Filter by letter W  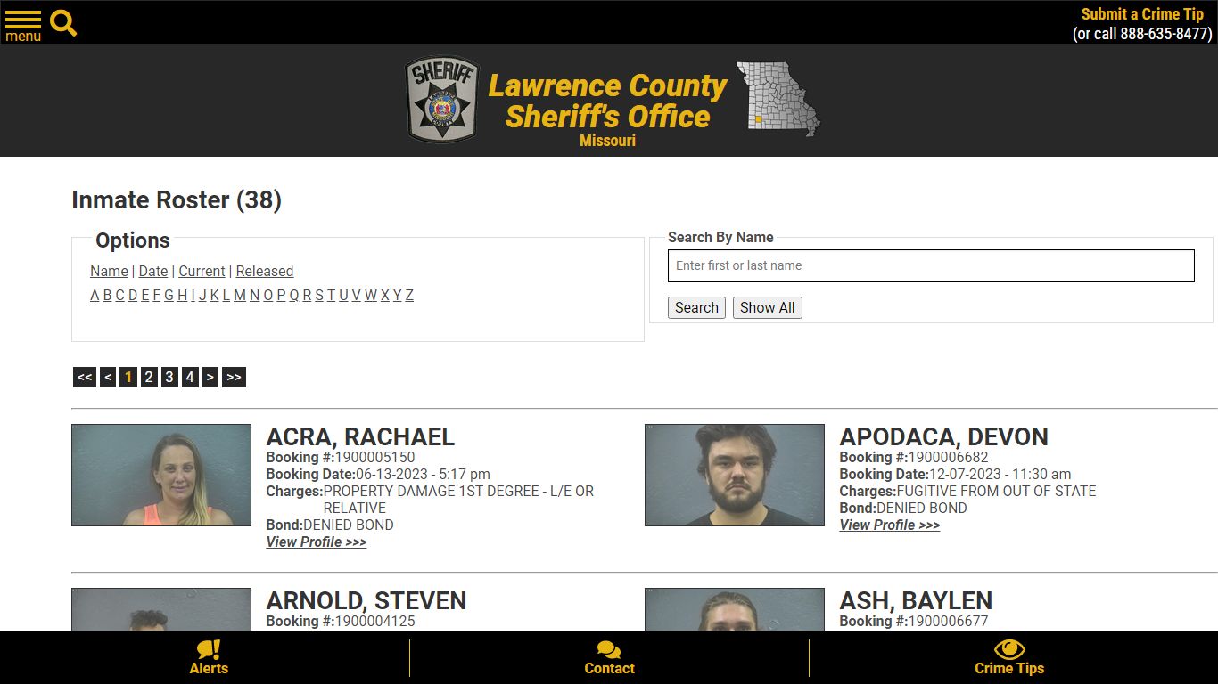[x=370, y=295]
